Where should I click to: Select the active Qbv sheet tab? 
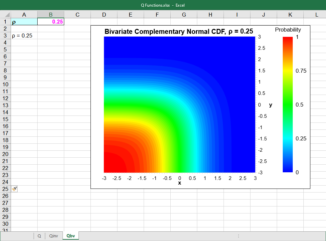point(70,236)
